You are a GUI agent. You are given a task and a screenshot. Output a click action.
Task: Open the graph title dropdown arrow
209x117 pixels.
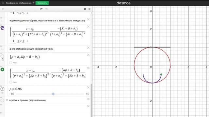point(33,3)
